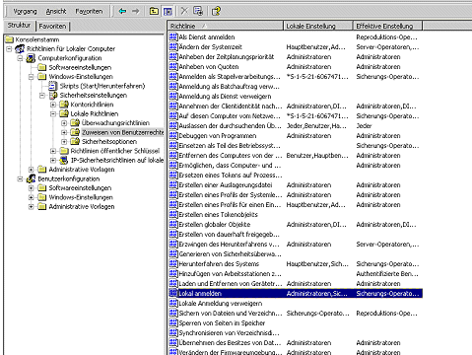This screenshot has height=355, width=472.
Task: Click the Kontorichtlinien folder icon
Action: 64,105
